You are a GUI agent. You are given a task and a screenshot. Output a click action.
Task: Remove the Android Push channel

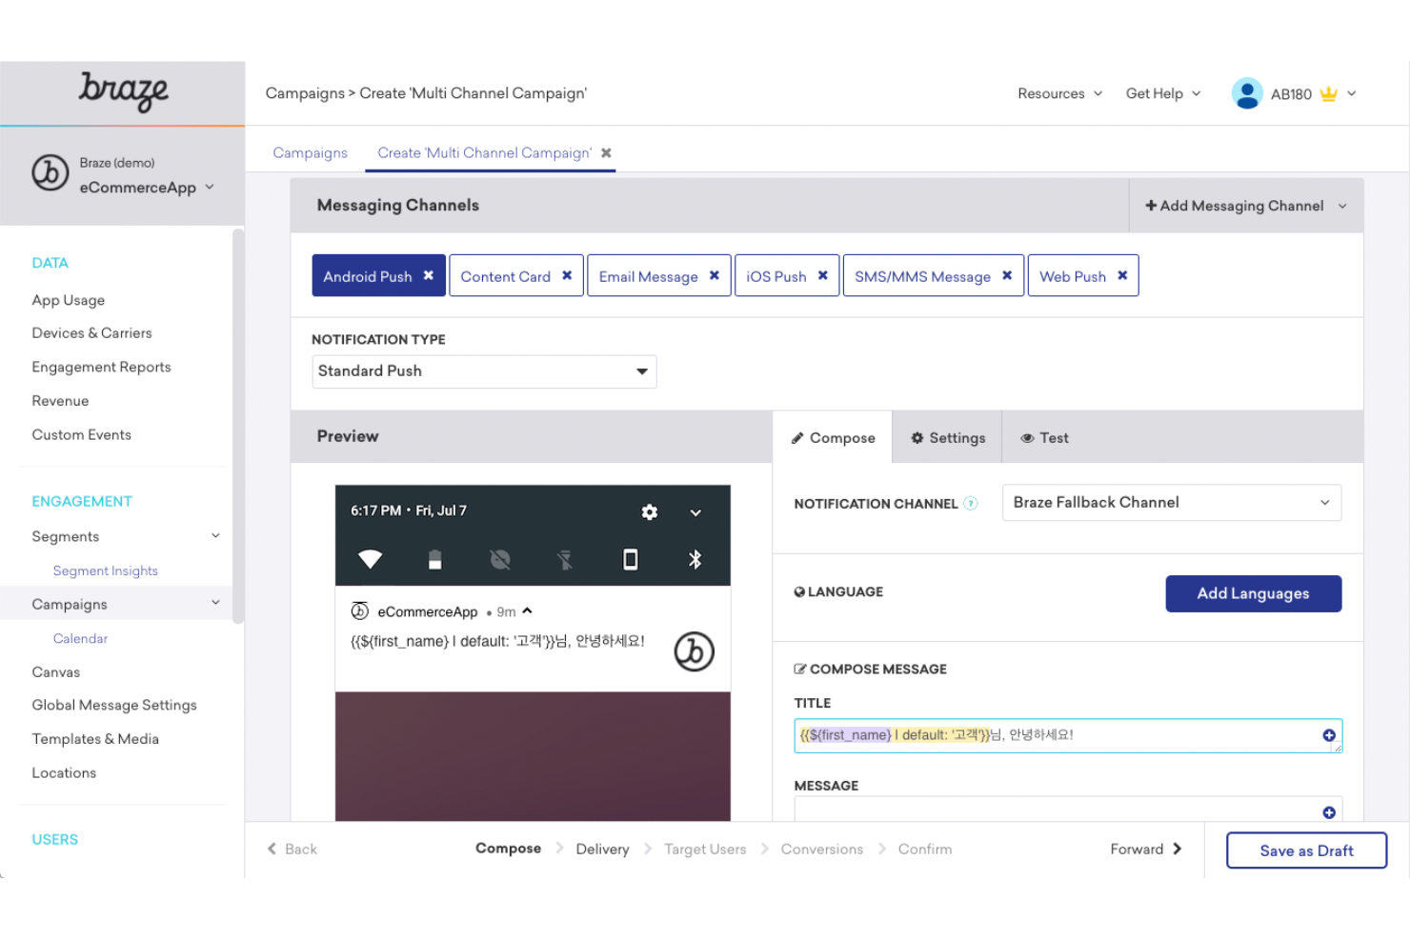pyautogui.click(x=429, y=275)
